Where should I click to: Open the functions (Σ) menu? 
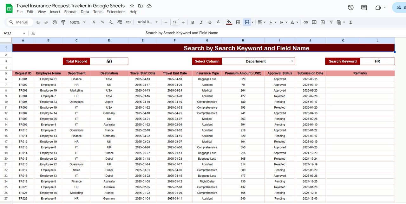[x=350, y=22]
